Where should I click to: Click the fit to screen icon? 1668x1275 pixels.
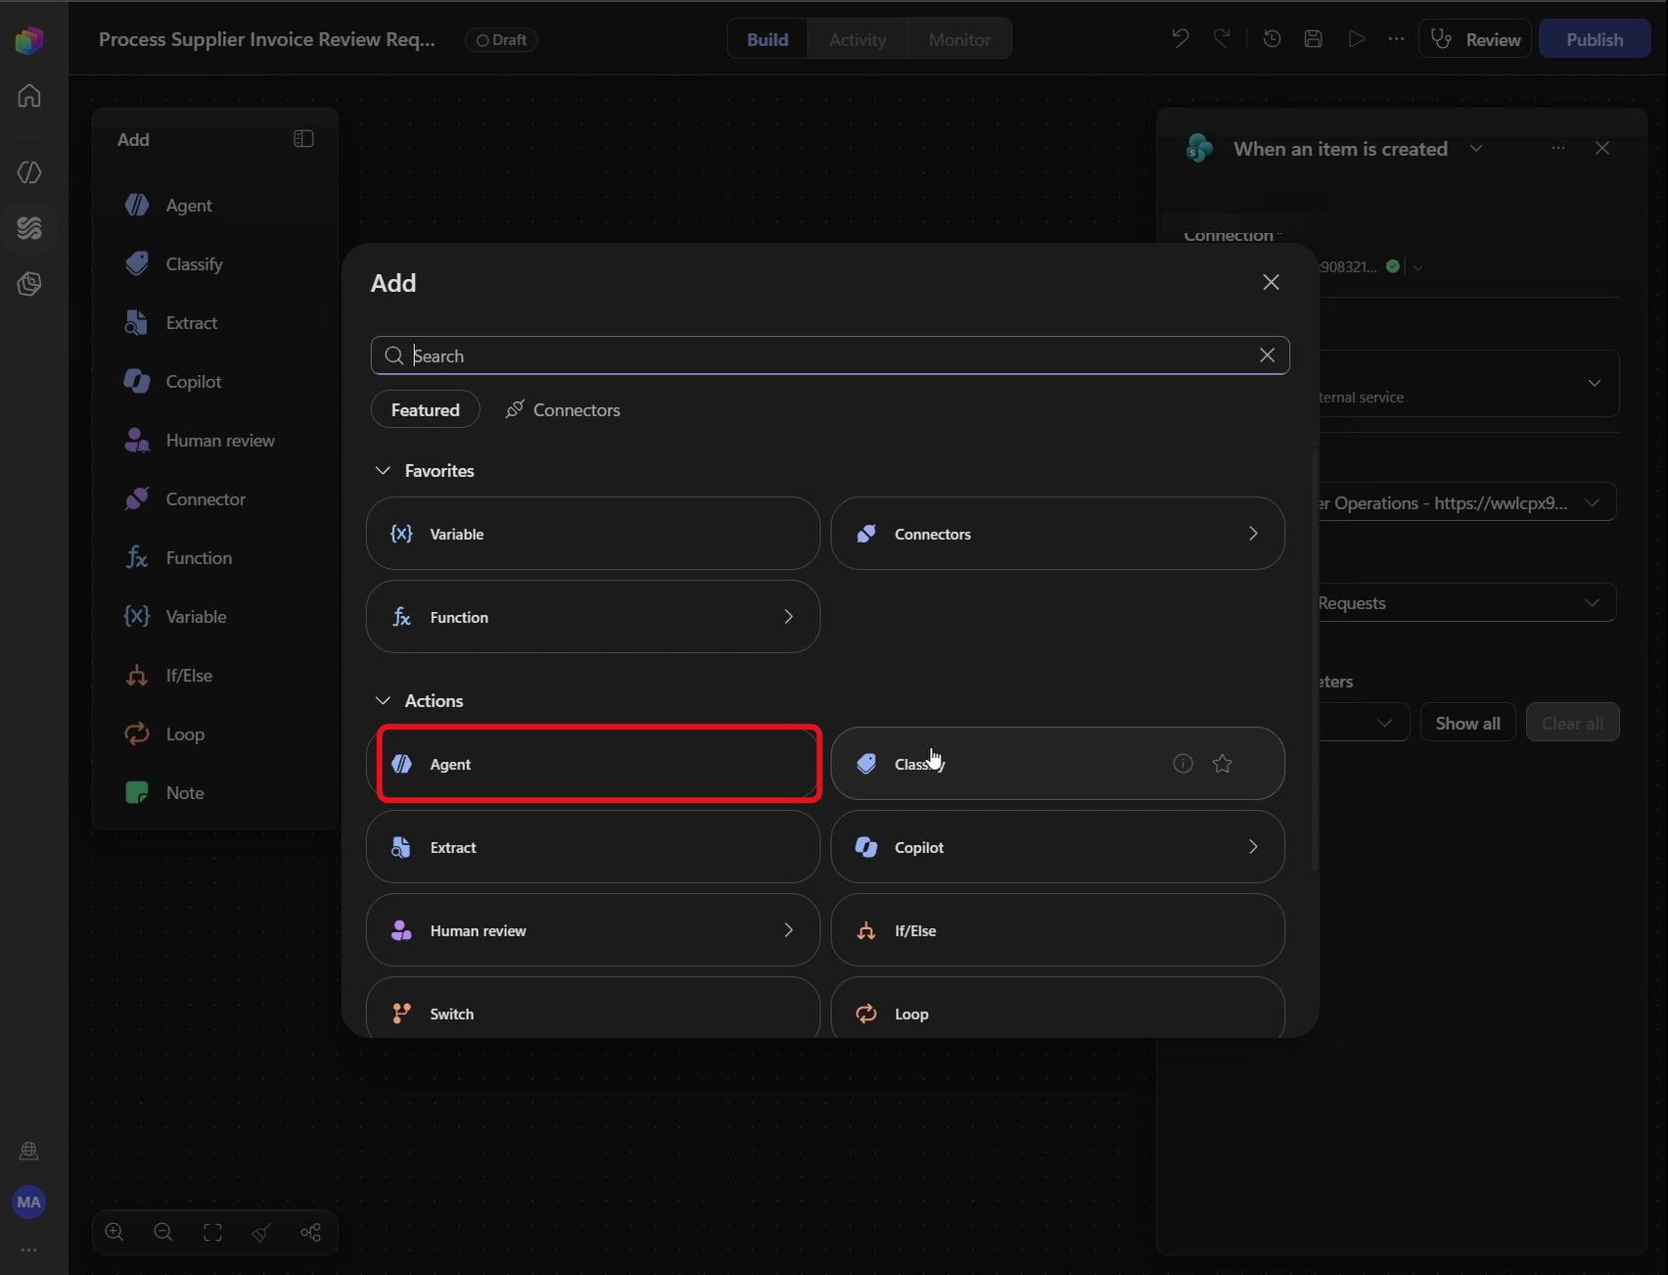212,1232
